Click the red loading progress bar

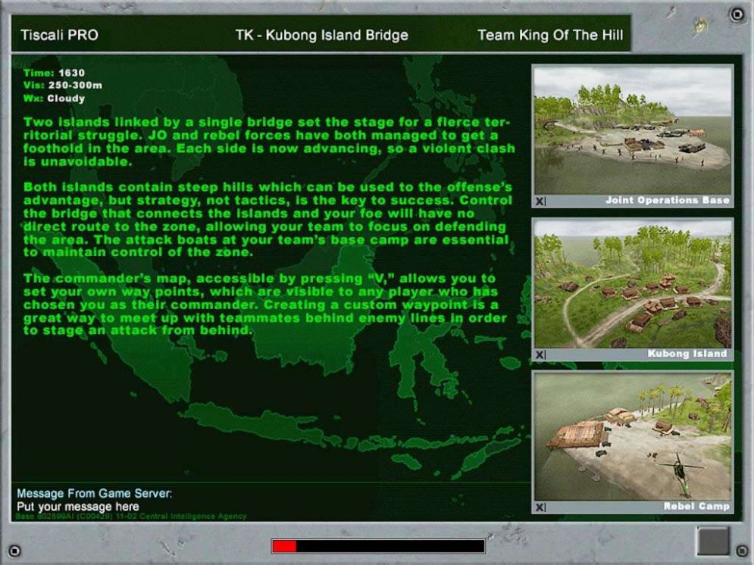point(378,546)
